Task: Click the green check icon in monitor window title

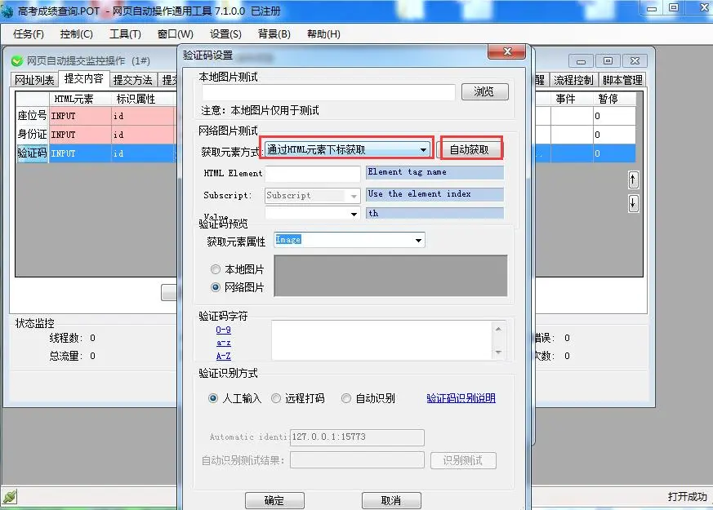Action: [x=17, y=61]
